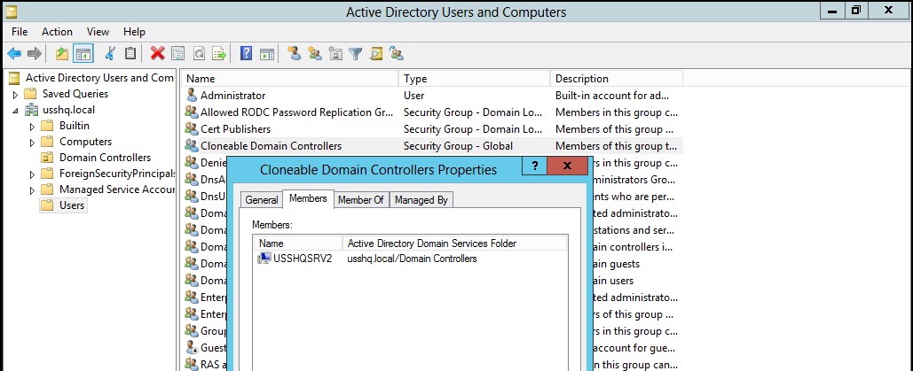Create a new user with toolbar icon
913x371 pixels.
pyautogui.click(x=295, y=54)
